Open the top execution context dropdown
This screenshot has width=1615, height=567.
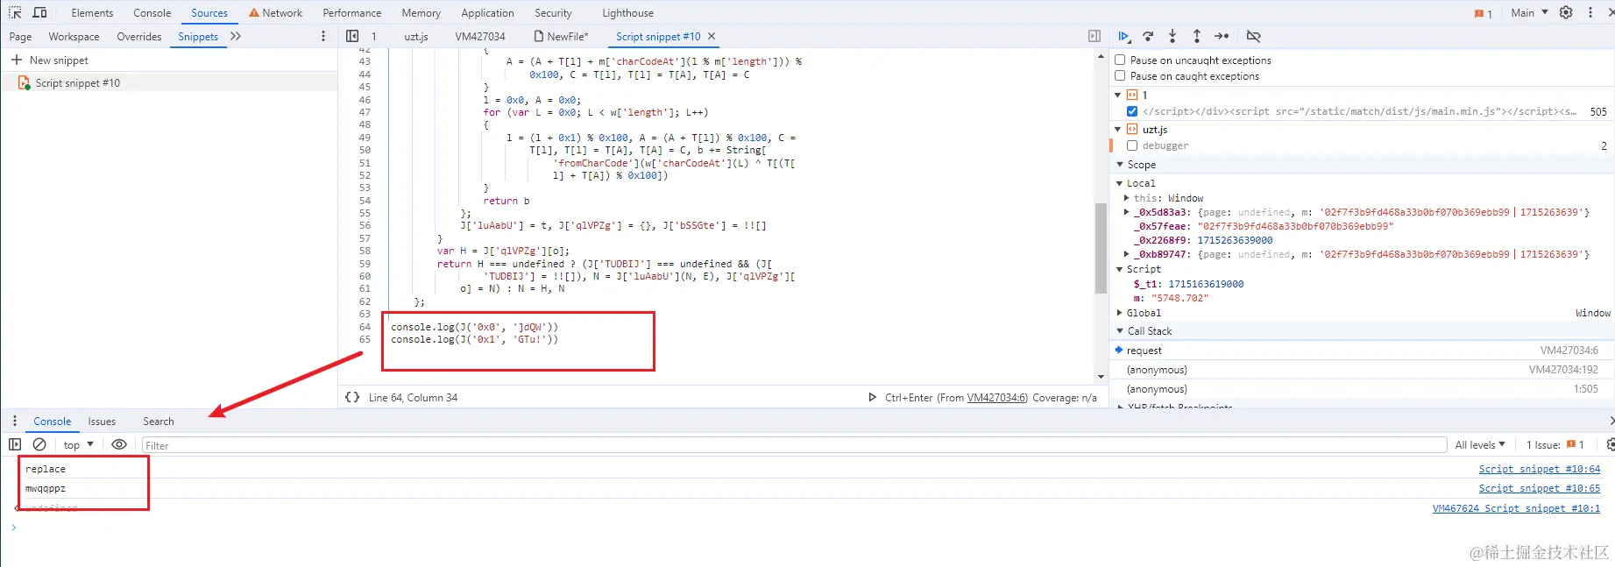tap(78, 444)
